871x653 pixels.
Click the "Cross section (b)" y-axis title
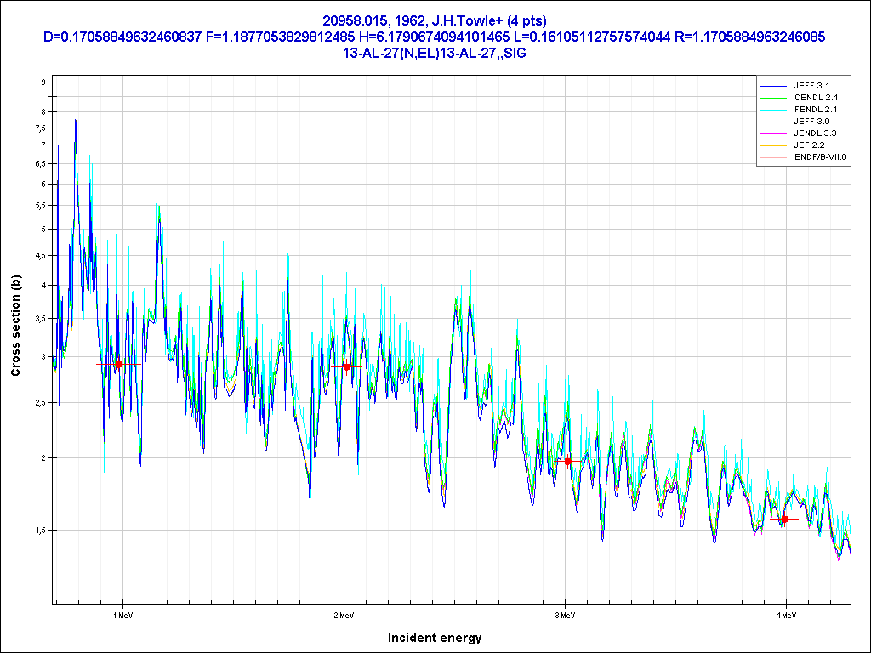pyautogui.click(x=15, y=326)
